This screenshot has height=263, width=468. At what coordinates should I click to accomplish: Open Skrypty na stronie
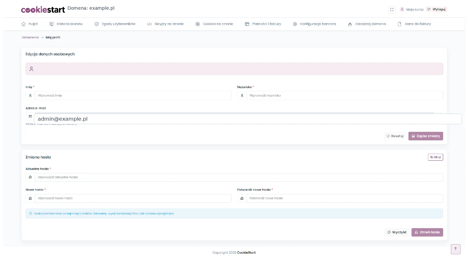click(x=165, y=24)
